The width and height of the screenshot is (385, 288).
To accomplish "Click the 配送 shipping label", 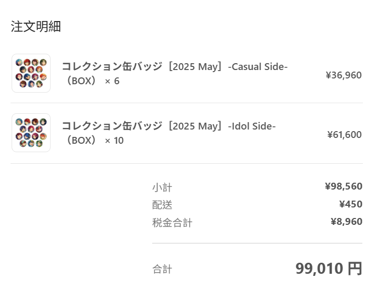I will tap(162, 205).
